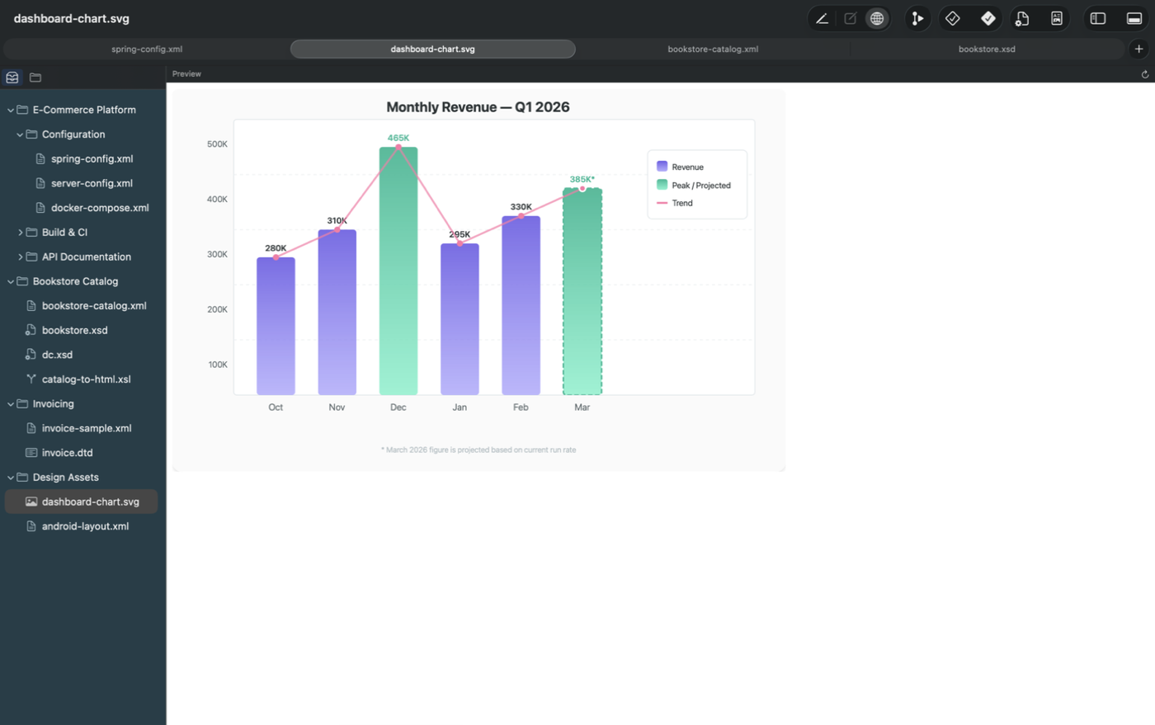Click the filled diamond checkmark icon
Viewport: 1155px width, 725px height.
pyautogui.click(x=988, y=18)
